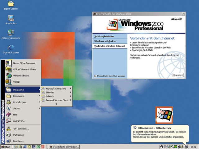Open Hilfe from the Start menu
The image size is (199, 149).
click(23, 115)
